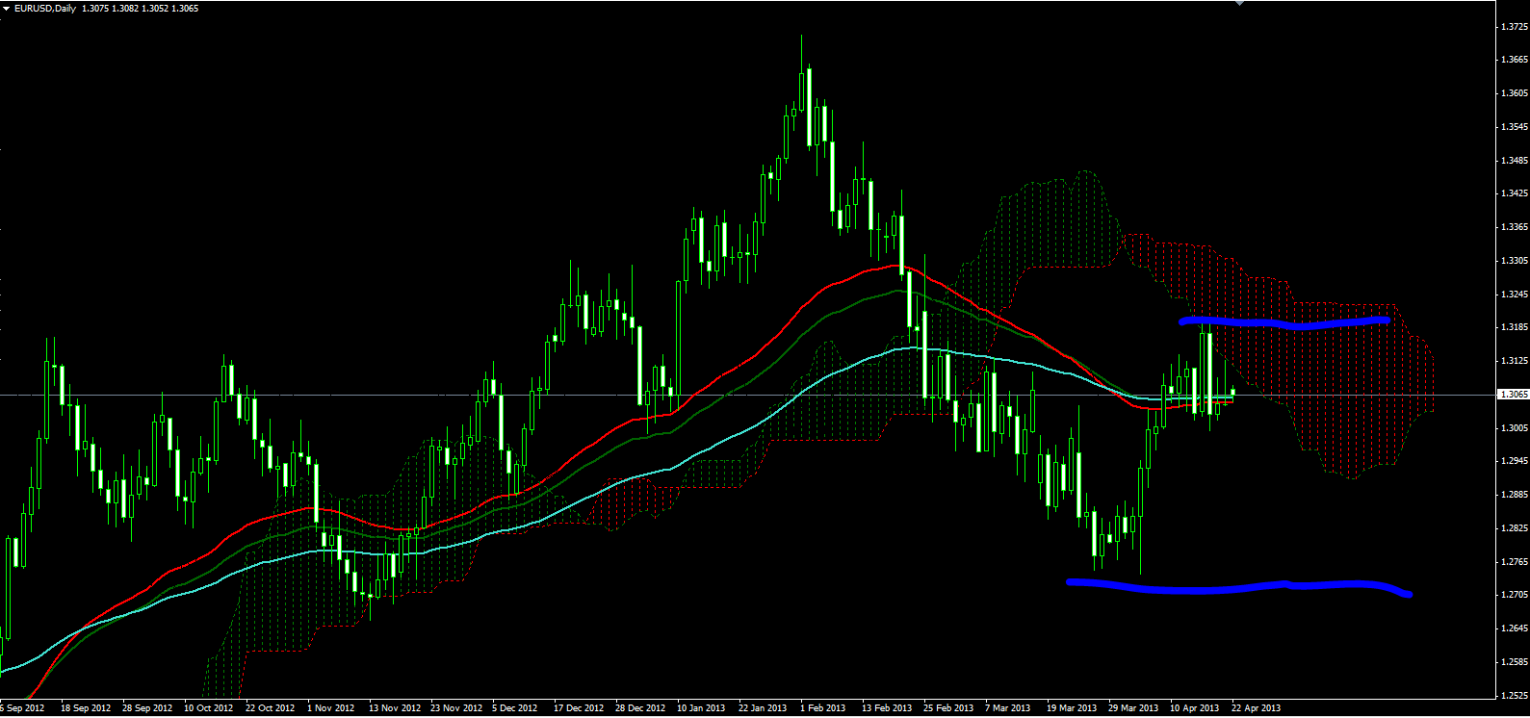Image resolution: width=1530 pixels, height=718 pixels.
Task: Click the 1.3305 price scale label
Action: 1515,261
